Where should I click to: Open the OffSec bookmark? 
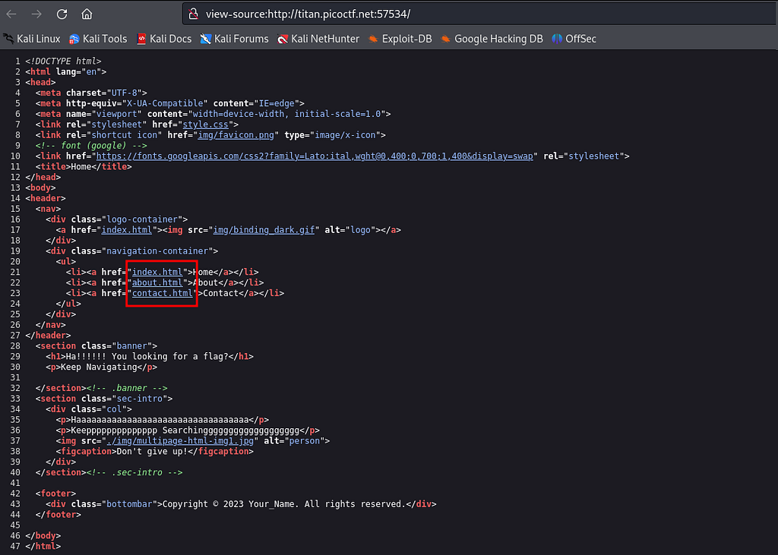click(574, 39)
